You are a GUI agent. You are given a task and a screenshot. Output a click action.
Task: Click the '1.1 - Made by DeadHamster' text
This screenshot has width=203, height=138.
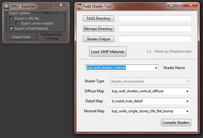(x=169, y=51)
